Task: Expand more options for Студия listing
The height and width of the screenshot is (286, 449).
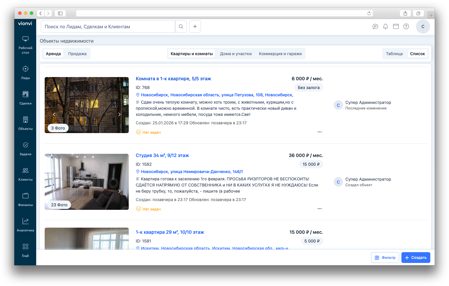Action: coord(319,209)
